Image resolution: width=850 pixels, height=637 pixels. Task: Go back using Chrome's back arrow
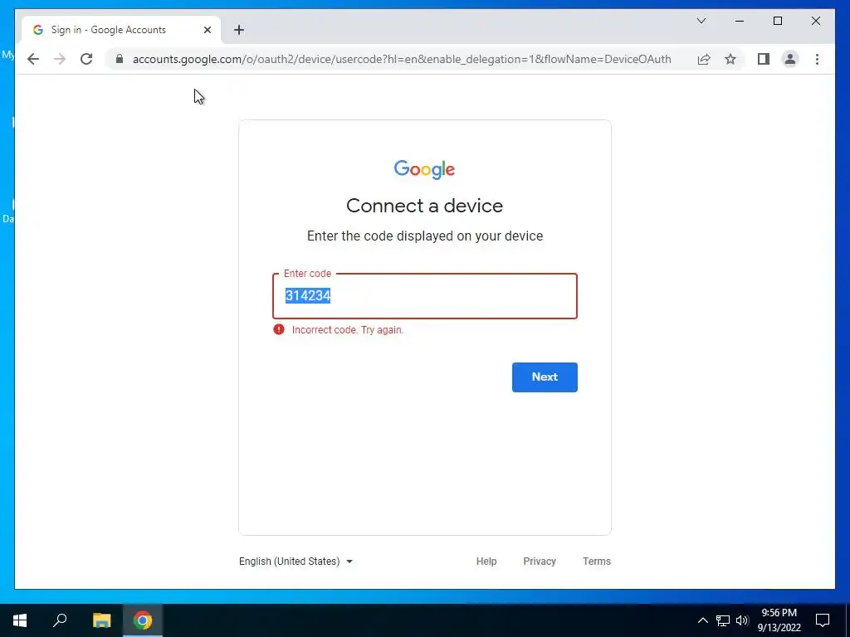click(x=33, y=59)
